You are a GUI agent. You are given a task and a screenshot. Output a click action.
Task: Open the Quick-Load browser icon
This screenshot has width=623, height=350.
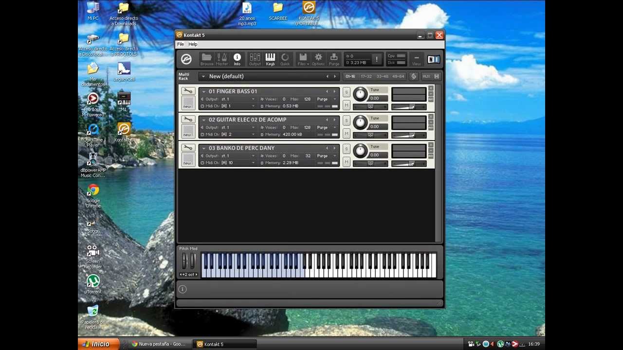coord(285,59)
